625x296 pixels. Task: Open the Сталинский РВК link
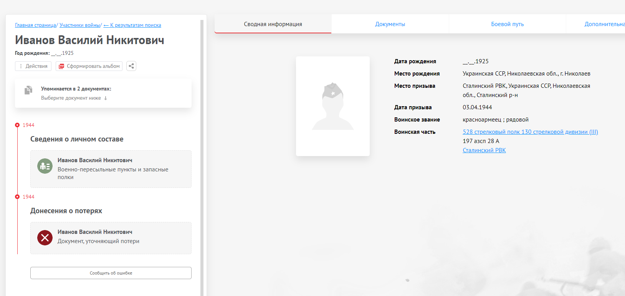(x=484, y=150)
